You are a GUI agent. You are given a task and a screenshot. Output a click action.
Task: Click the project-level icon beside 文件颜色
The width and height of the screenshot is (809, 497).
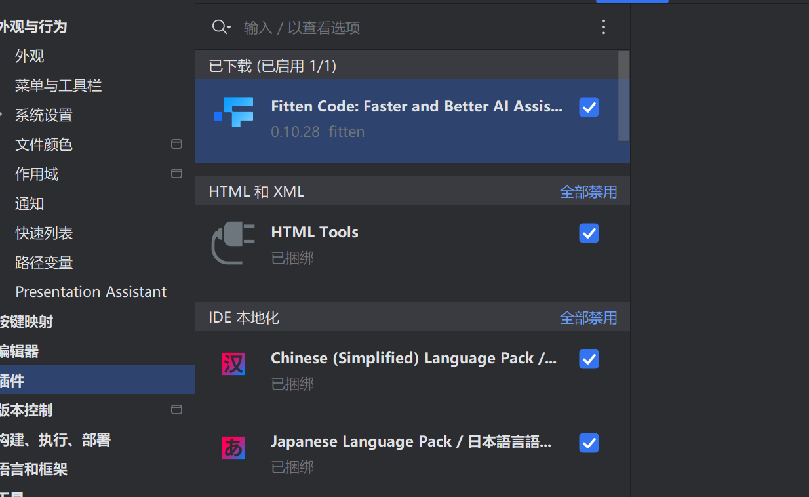tap(176, 144)
